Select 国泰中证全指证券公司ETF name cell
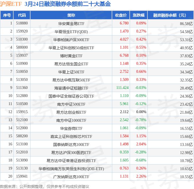The image size is (194, 189). [71, 96]
